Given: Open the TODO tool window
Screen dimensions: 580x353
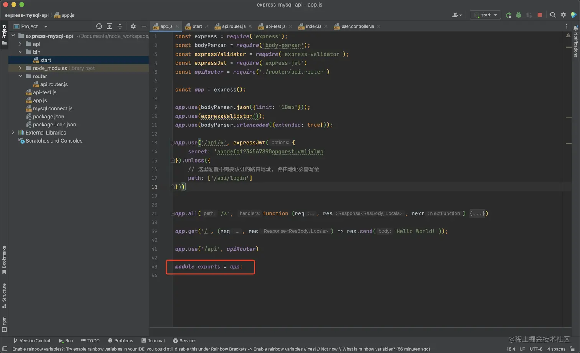Looking at the screenshot, I should pyautogui.click(x=90, y=340).
